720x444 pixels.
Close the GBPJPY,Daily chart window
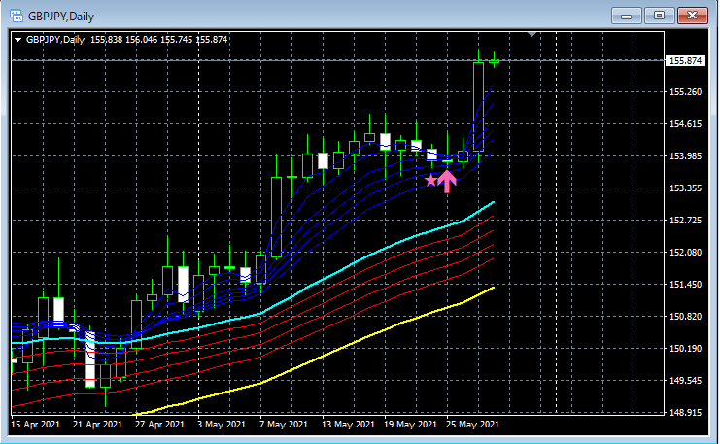[x=693, y=17]
